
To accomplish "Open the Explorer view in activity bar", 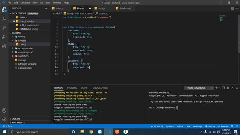I will coord(4,10).
